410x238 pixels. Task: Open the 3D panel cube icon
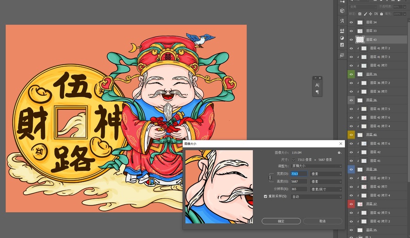(x=342, y=11)
